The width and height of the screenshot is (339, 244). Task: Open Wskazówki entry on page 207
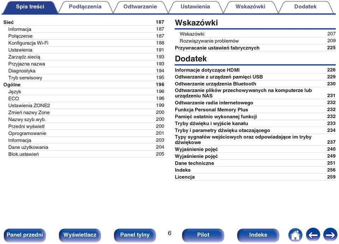(x=257, y=34)
